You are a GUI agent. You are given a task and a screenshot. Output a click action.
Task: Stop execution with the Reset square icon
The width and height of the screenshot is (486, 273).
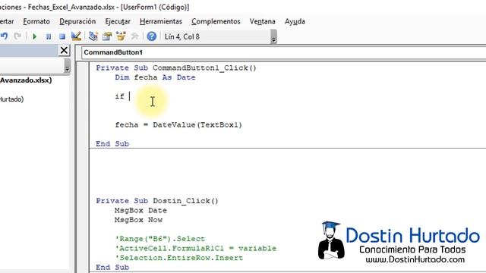(x=62, y=36)
